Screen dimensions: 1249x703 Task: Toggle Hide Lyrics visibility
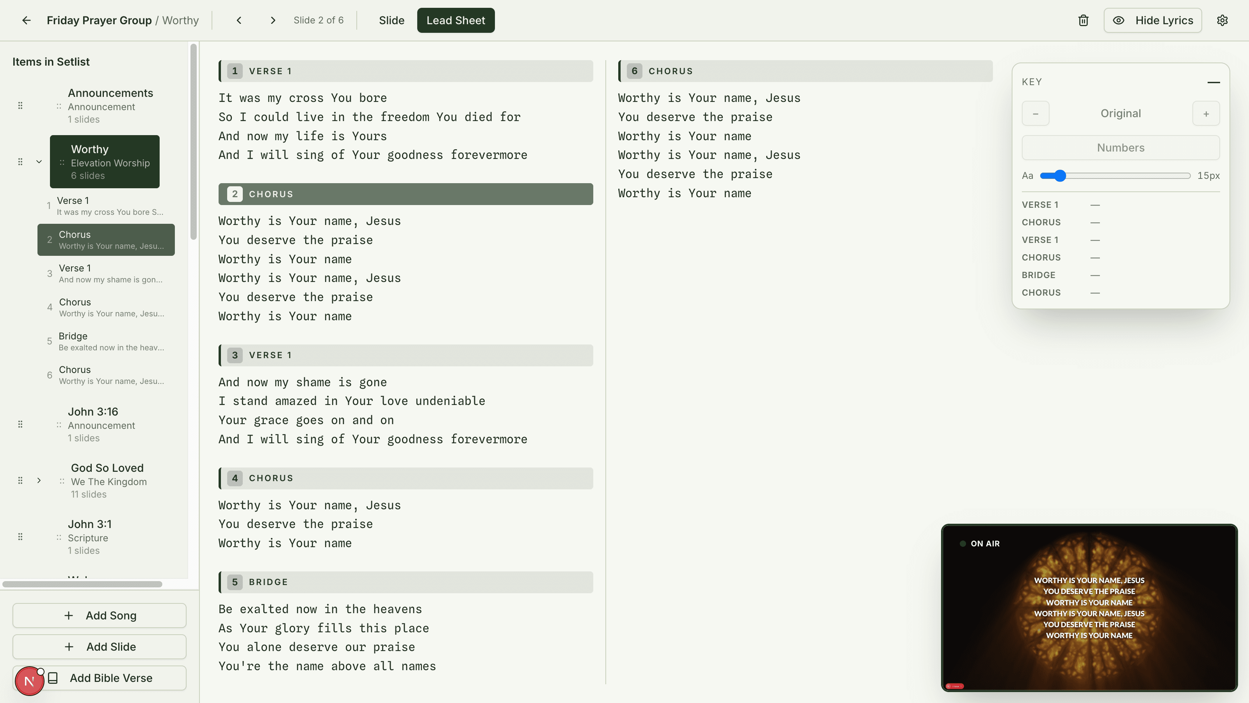[x=1153, y=20]
